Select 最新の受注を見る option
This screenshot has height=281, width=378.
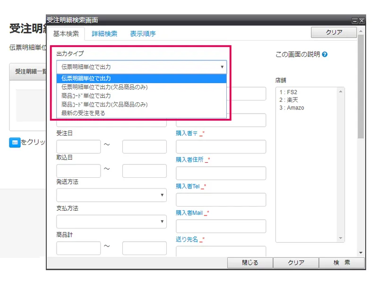(141, 113)
